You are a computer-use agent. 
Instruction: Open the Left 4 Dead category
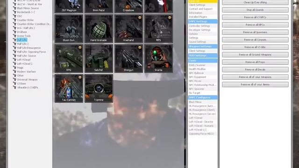point(24,60)
